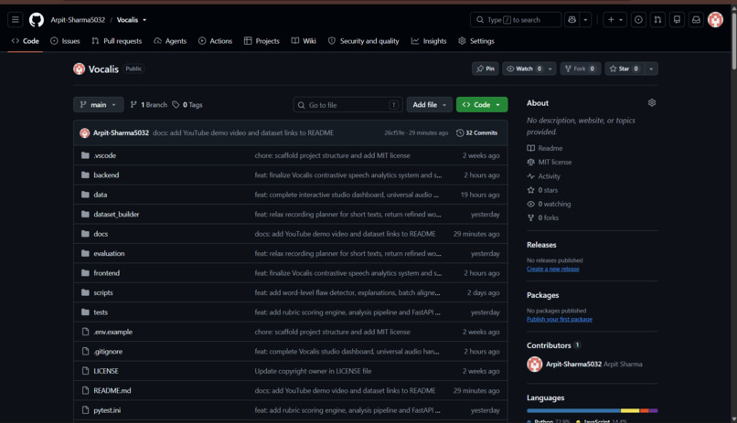Edit repository details gear in About

(651, 103)
